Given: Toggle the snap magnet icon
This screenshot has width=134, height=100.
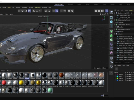Looking at the screenshot, I should [x=46, y=11].
